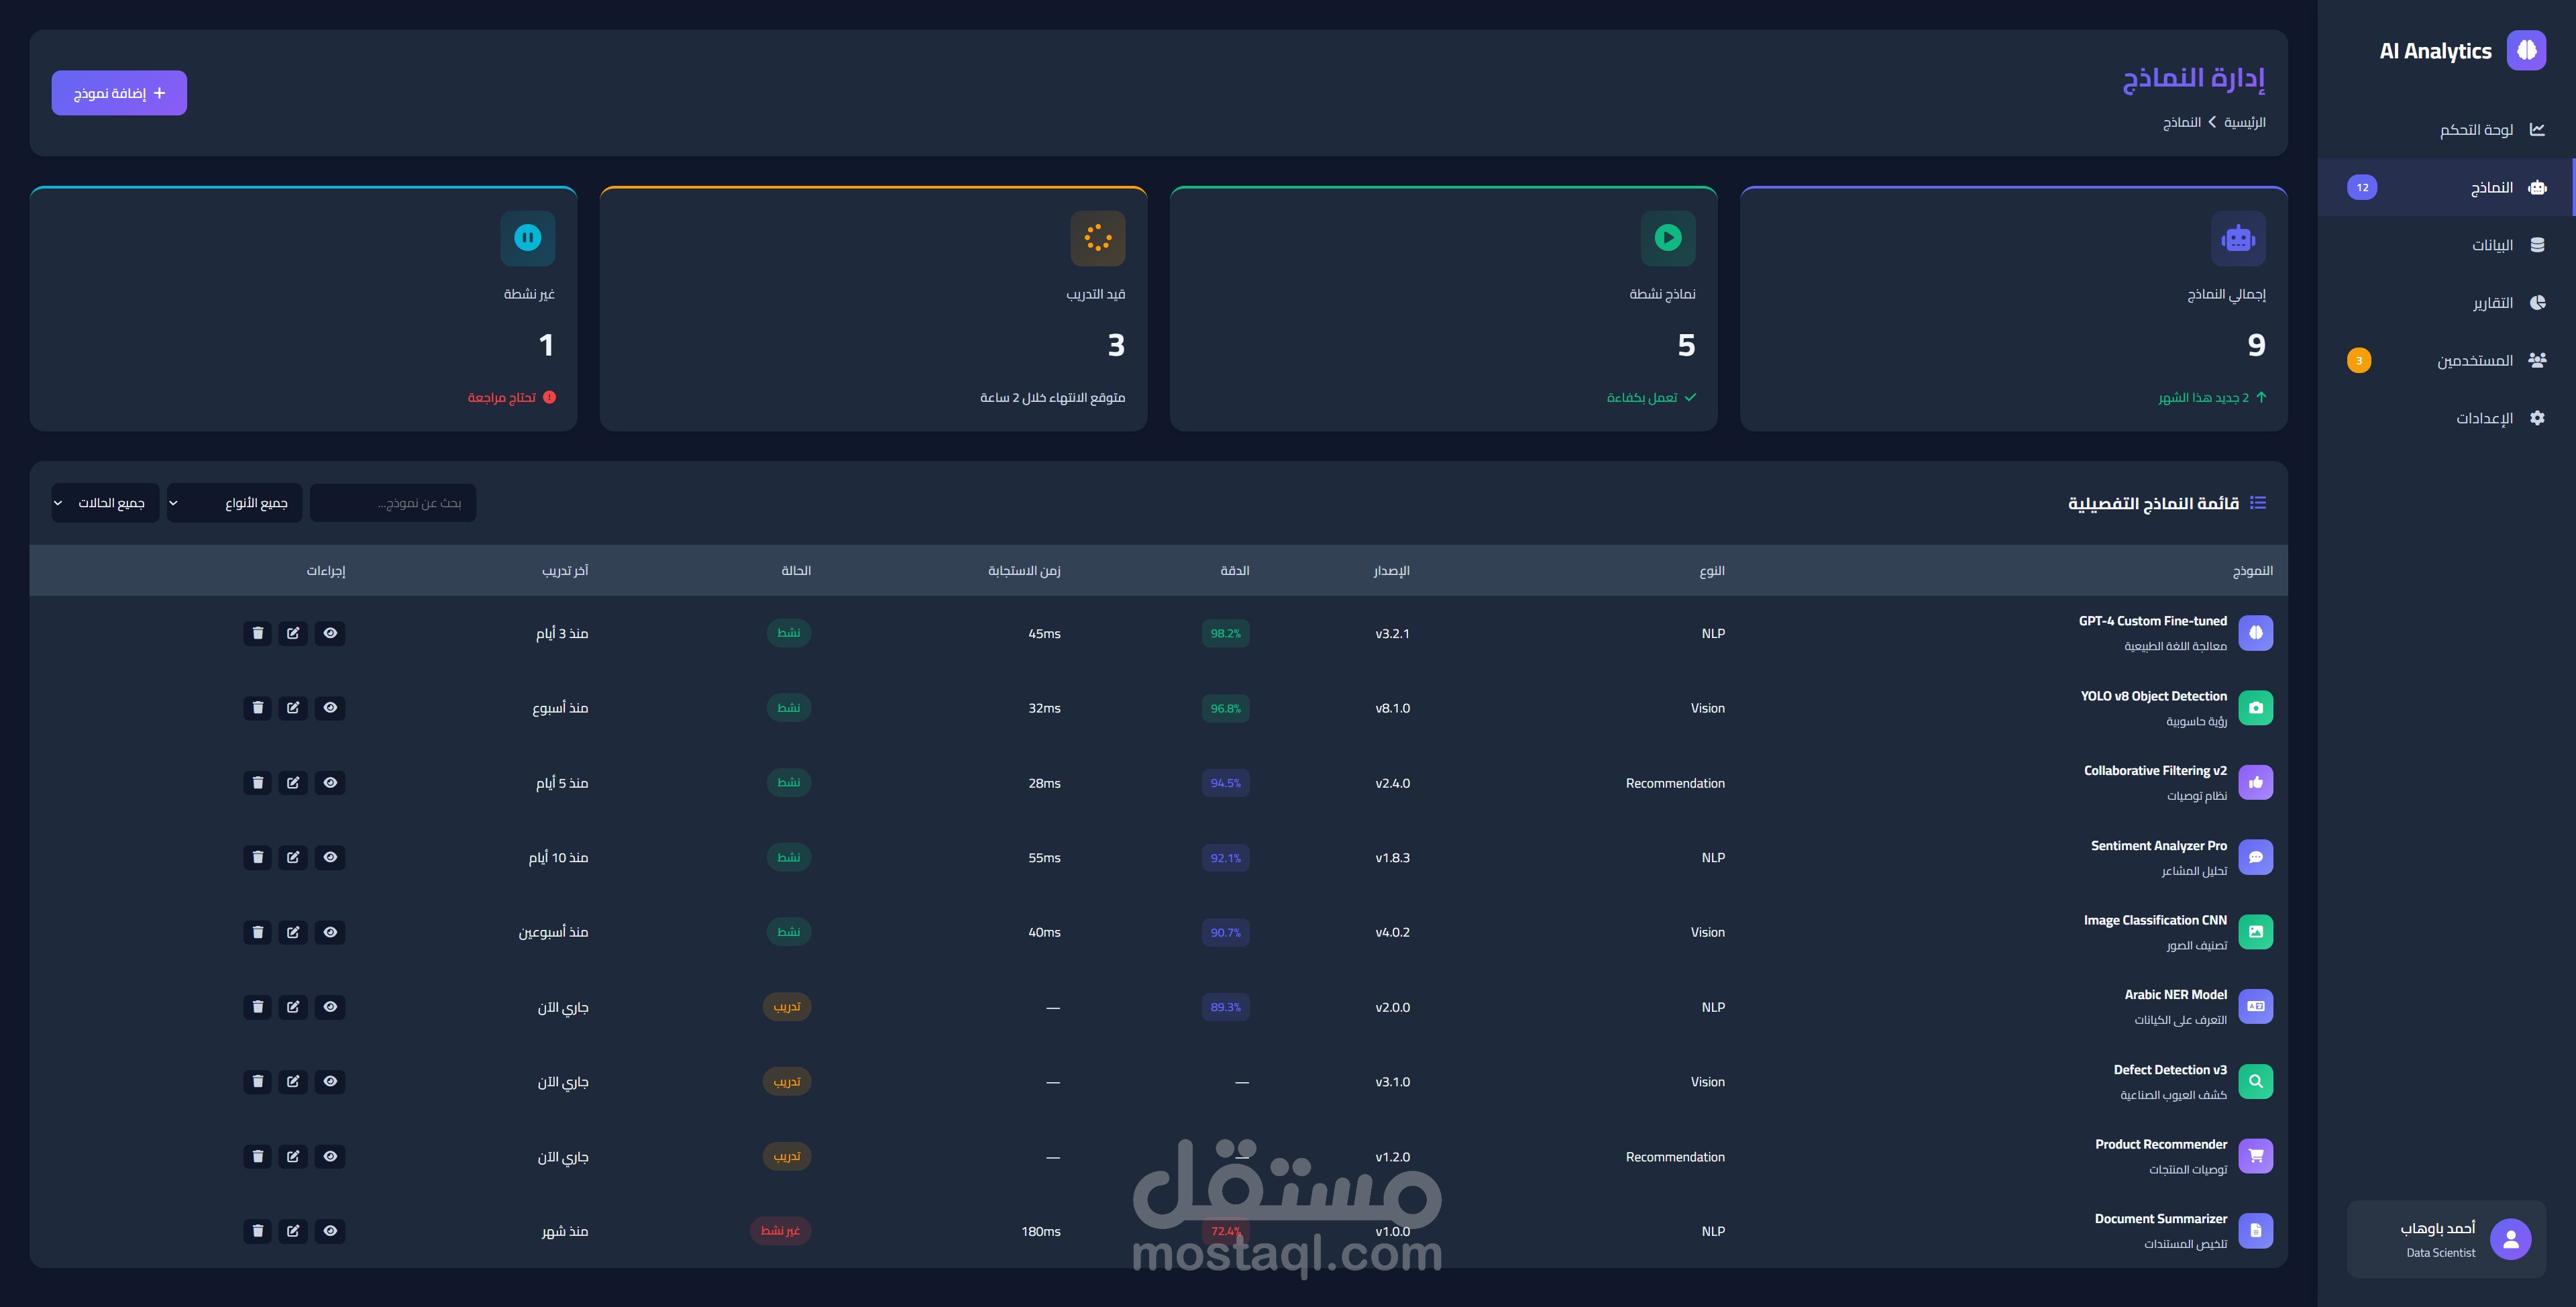The height and width of the screenshot is (1307, 2576).
Task: Click the إضافة نموذج add model button
Action: coord(119,93)
